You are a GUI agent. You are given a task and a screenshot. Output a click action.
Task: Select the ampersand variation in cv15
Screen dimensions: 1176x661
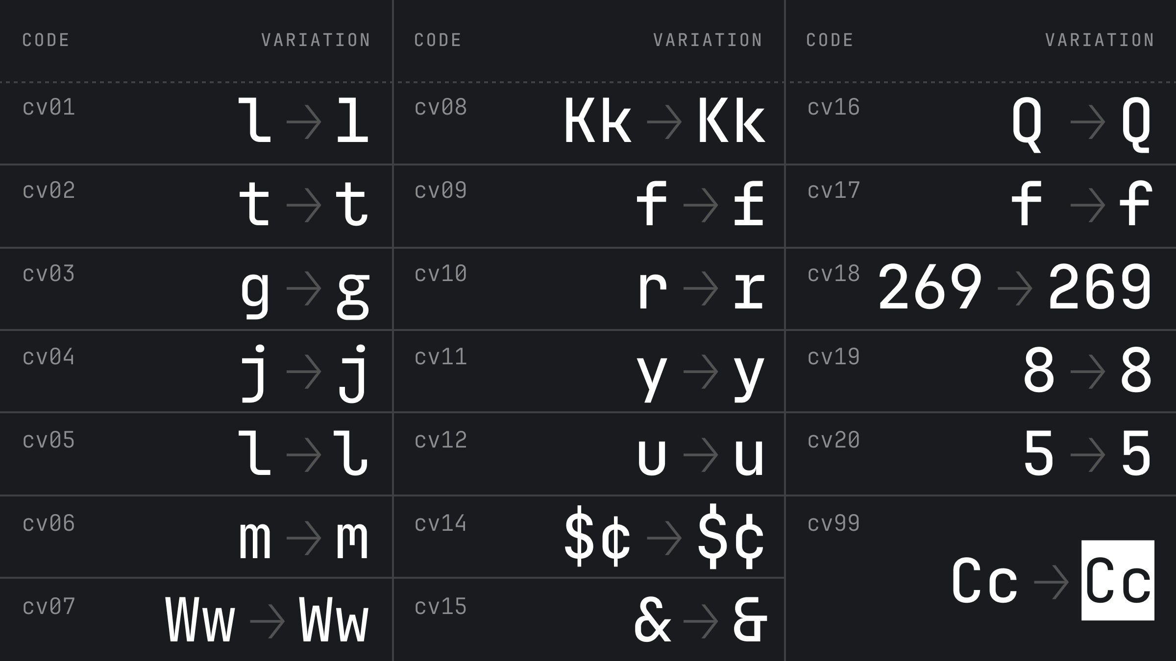point(750,619)
